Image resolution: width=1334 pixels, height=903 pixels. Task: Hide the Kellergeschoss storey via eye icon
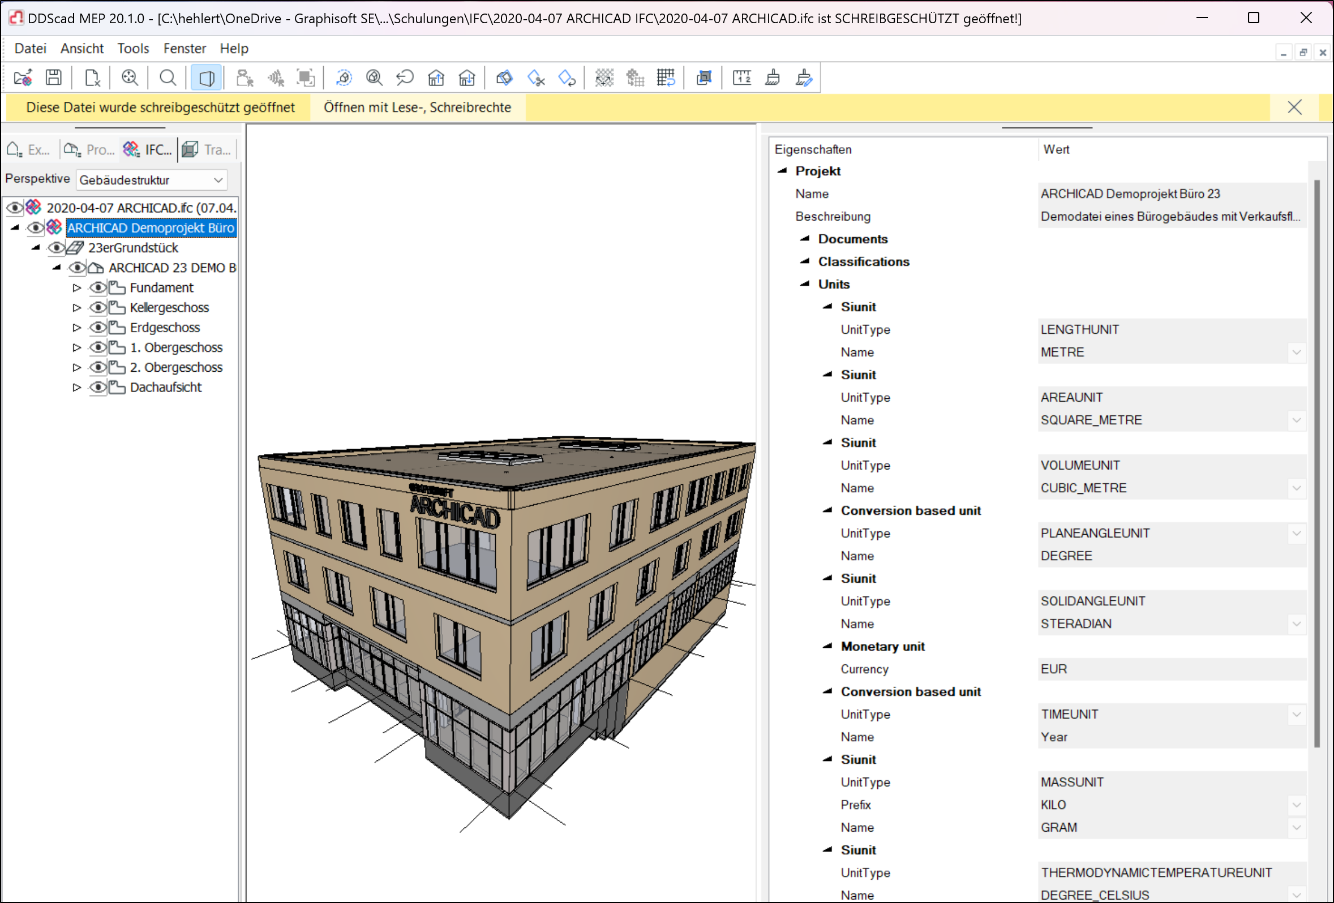98,307
